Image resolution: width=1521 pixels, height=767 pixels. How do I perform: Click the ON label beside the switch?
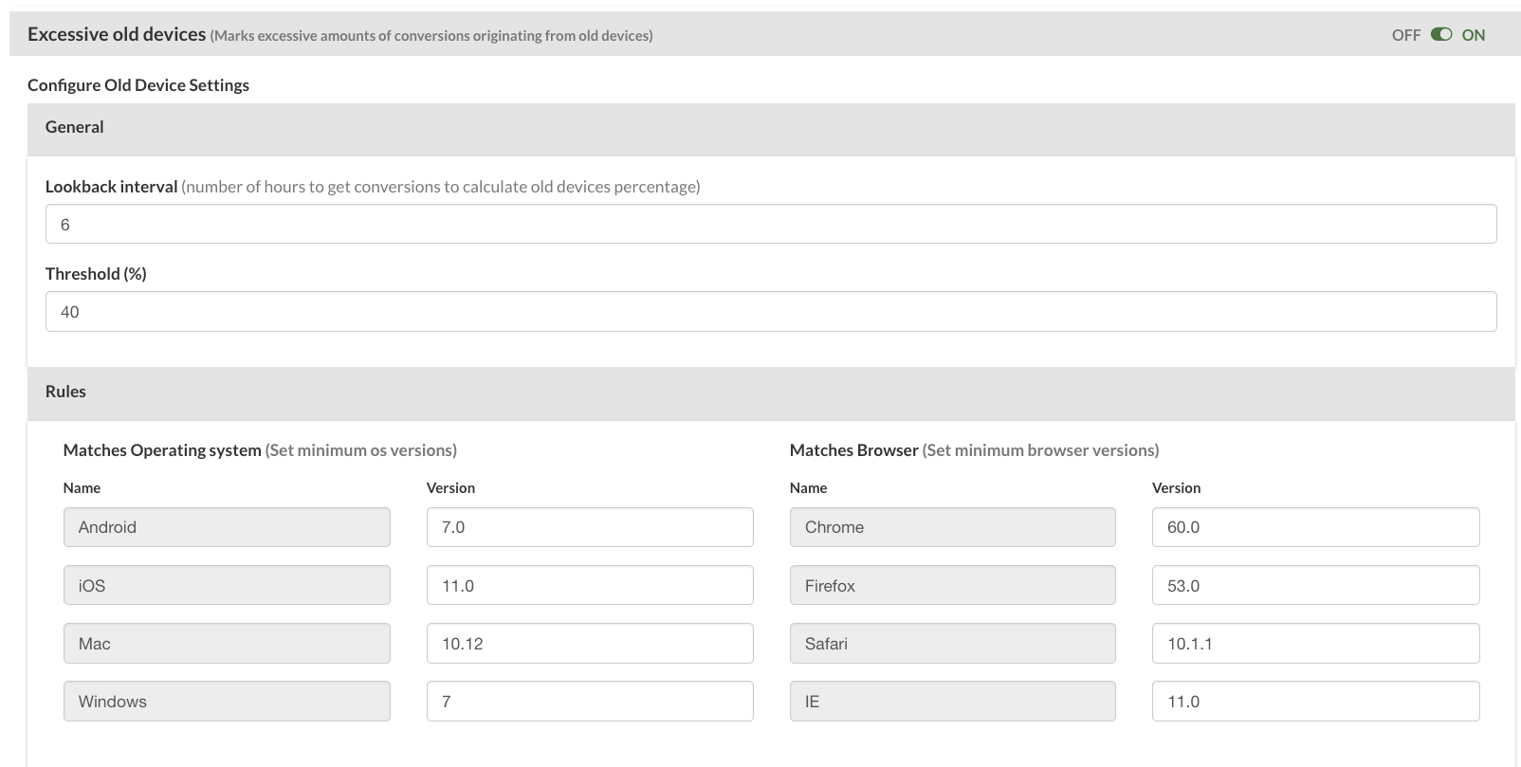[1474, 35]
